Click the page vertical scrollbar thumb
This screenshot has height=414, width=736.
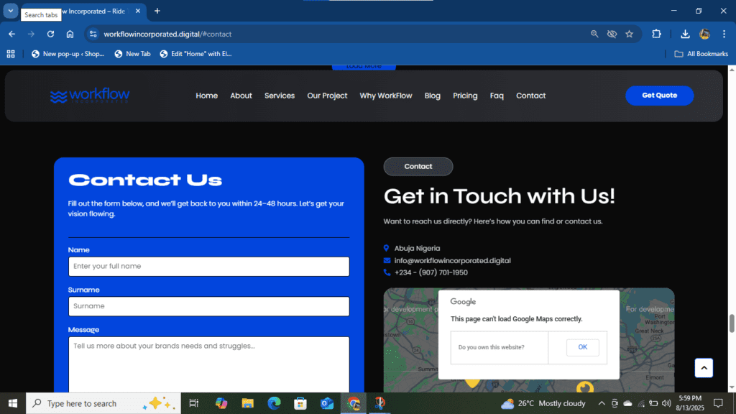point(732,323)
